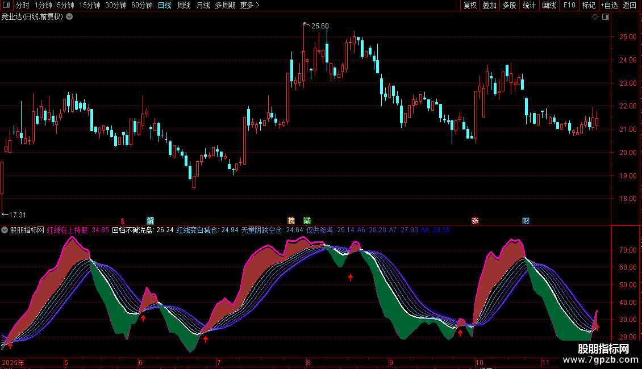Screen dimensions: 642x369
Task: Activate 画线 drawing tools
Action: [549, 5]
